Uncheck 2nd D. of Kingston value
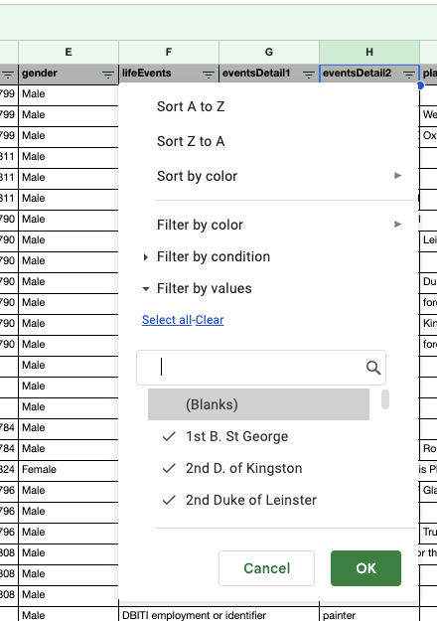 [x=258, y=468]
